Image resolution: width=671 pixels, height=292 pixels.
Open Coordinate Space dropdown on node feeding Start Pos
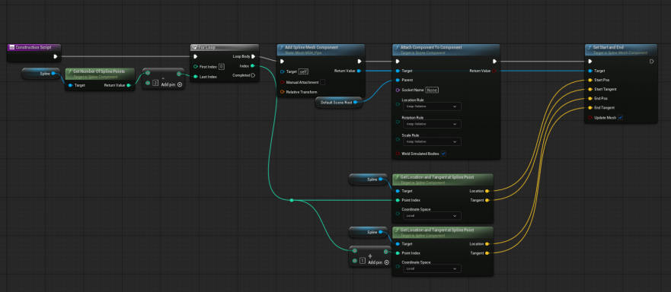(431, 216)
